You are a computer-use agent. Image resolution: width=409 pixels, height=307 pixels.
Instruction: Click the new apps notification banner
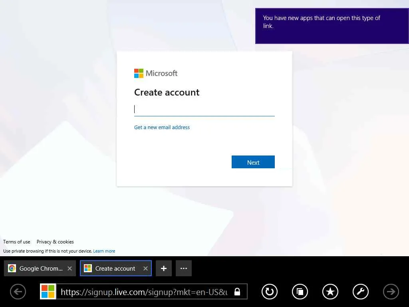[332, 26]
